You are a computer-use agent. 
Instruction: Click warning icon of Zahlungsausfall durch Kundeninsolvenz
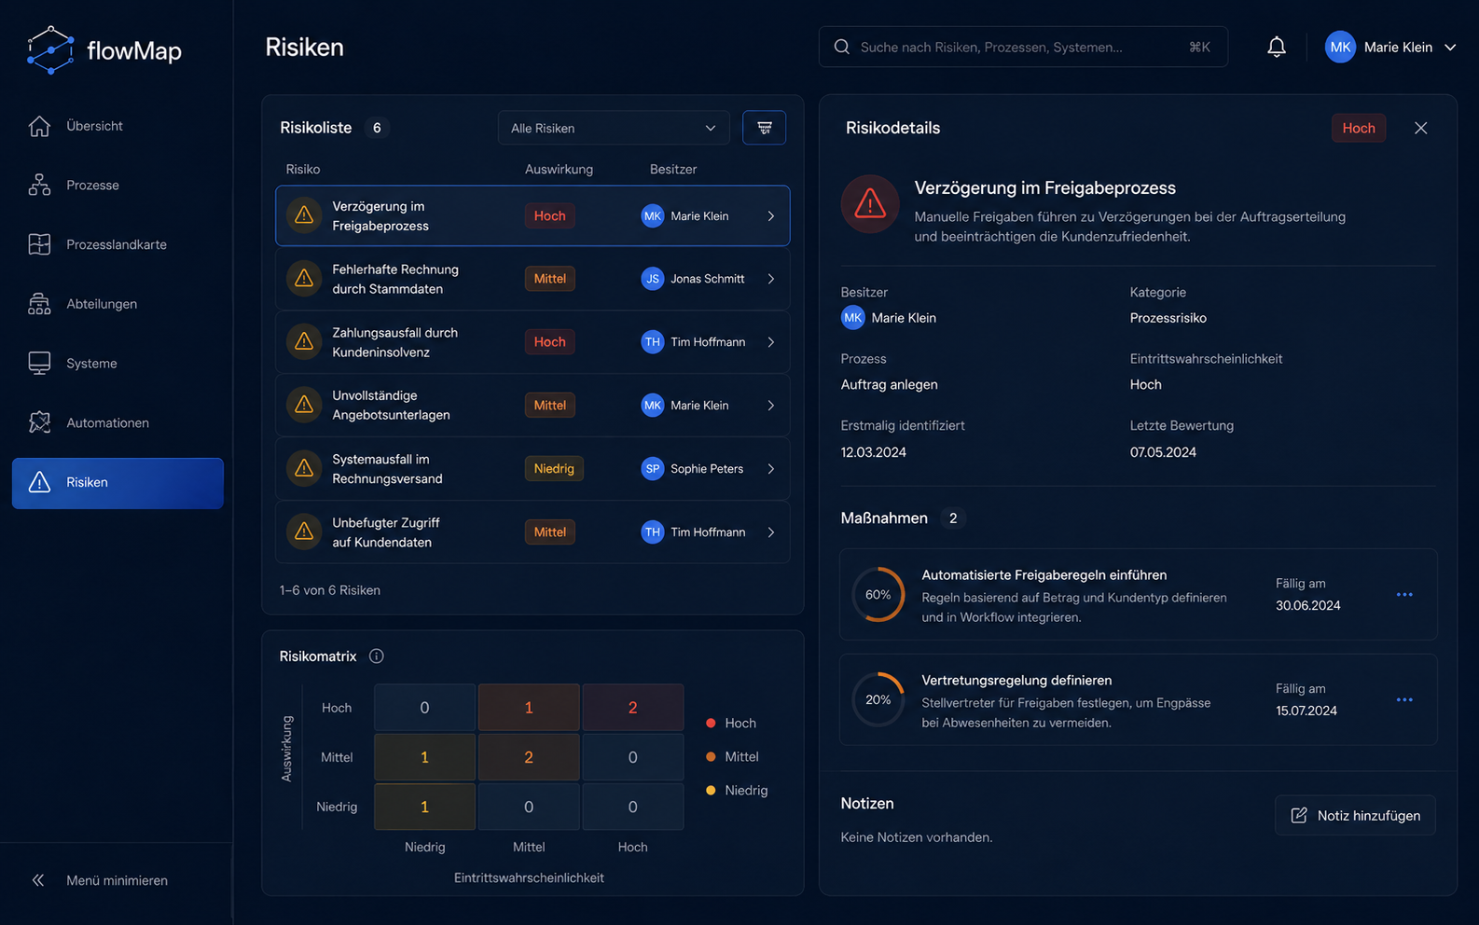tap(304, 342)
